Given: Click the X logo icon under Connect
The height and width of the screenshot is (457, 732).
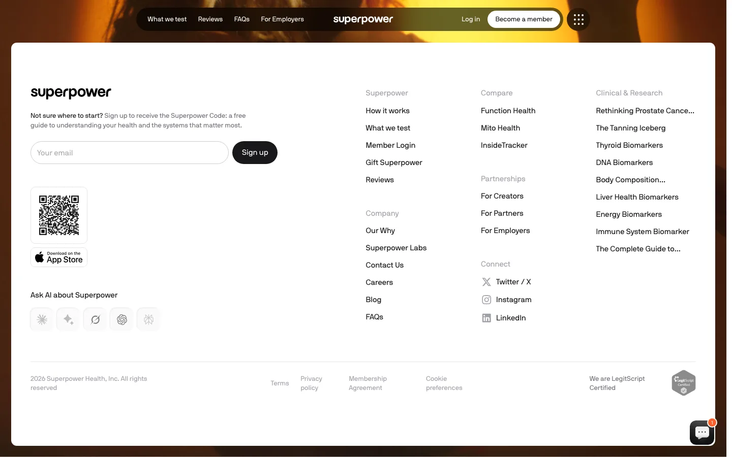Looking at the screenshot, I should 486,282.
